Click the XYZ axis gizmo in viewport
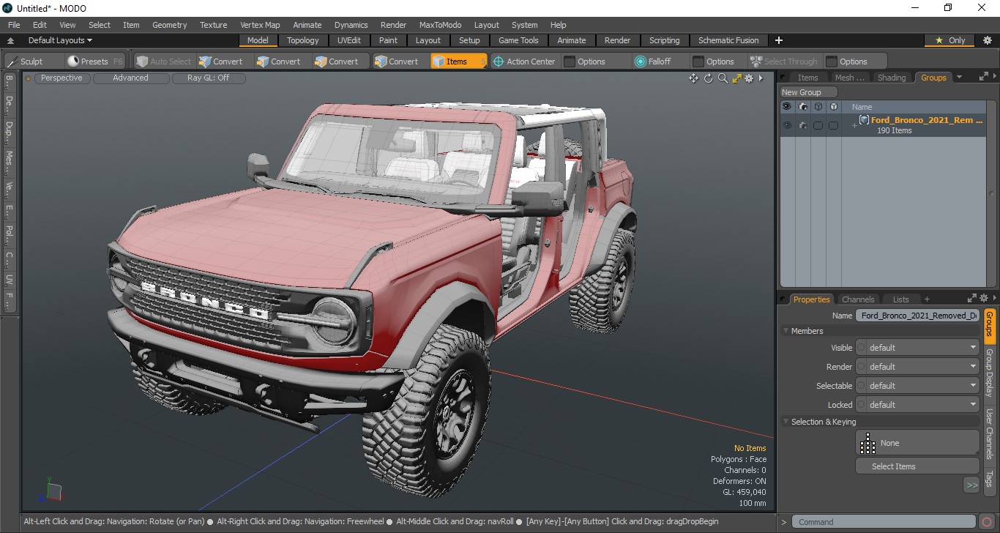 click(53, 490)
